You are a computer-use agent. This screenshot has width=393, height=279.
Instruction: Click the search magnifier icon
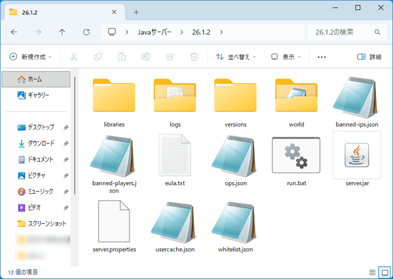(x=377, y=32)
